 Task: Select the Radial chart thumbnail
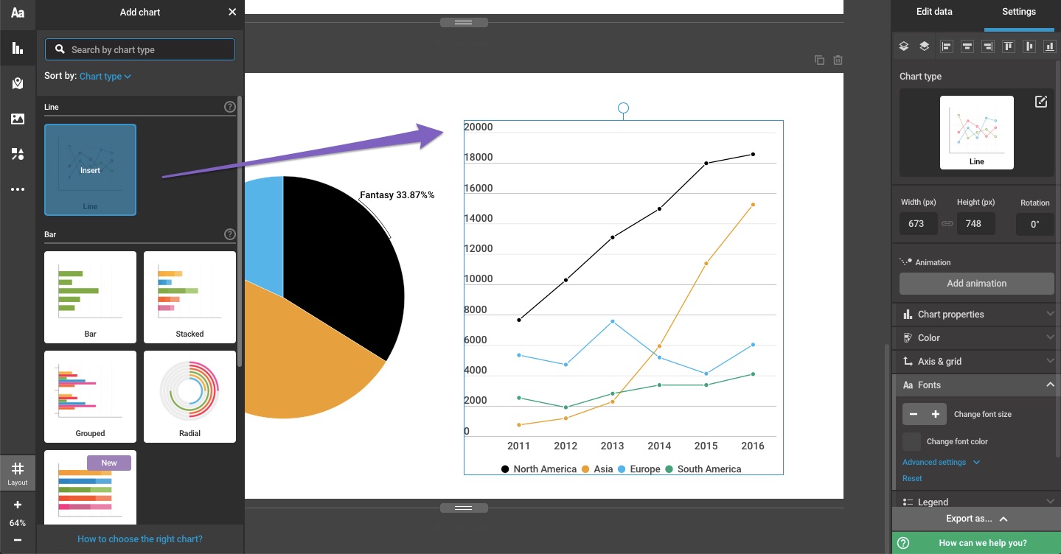tap(189, 396)
